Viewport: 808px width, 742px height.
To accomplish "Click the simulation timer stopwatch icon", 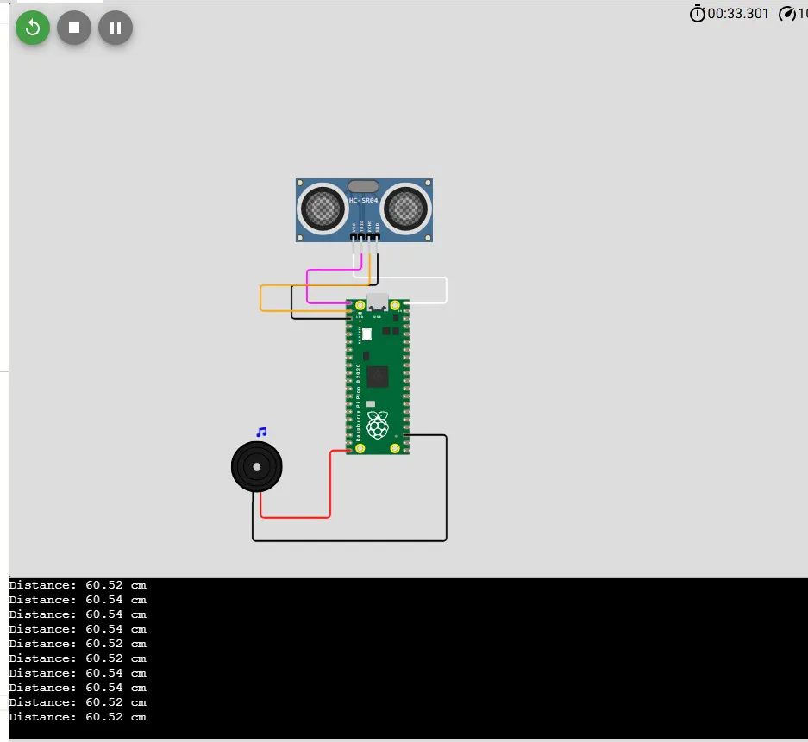I will coord(697,14).
